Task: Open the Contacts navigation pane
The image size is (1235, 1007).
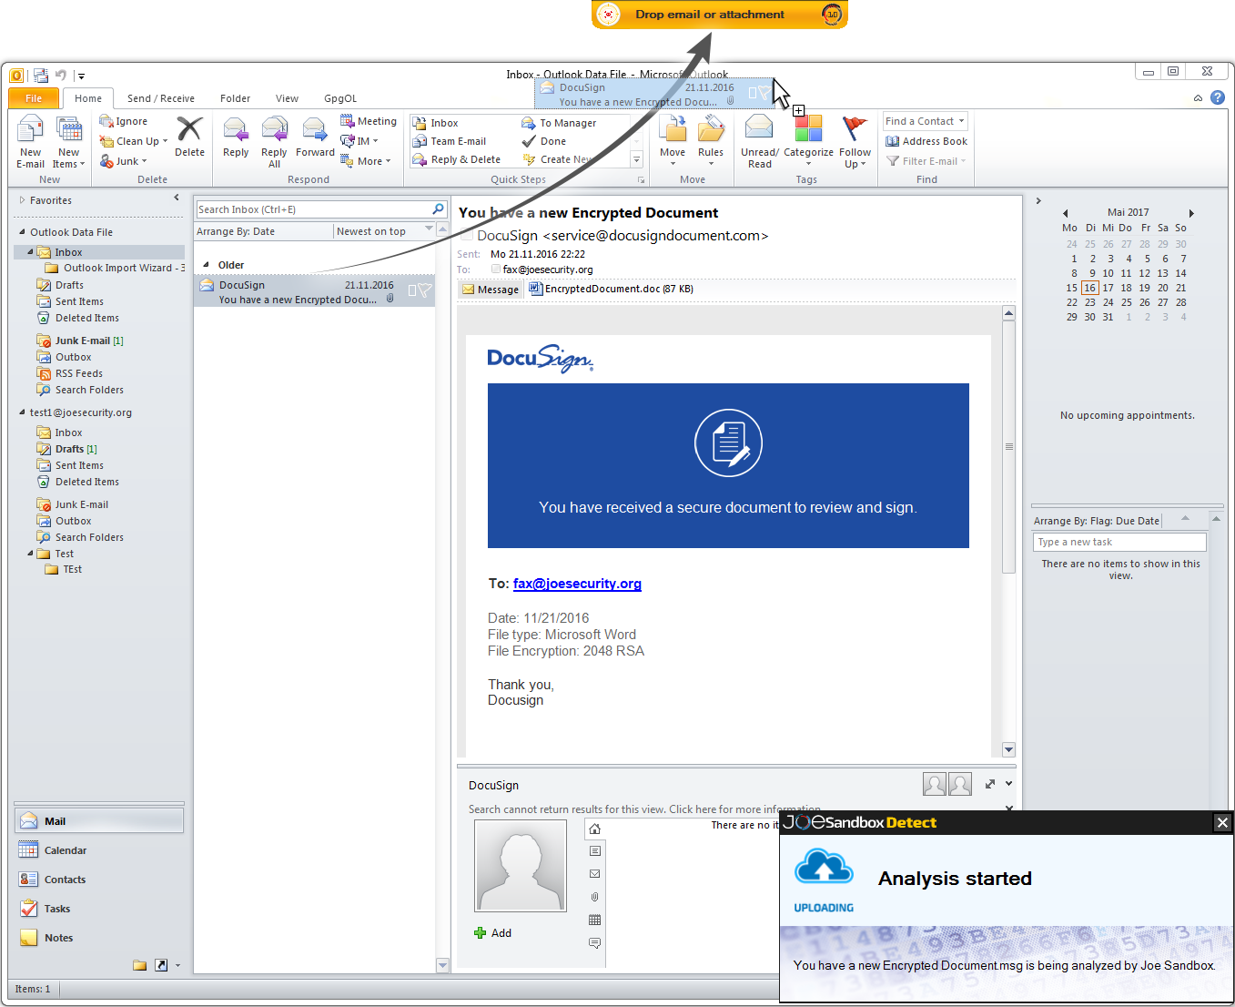Action: [x=99, y=880]
